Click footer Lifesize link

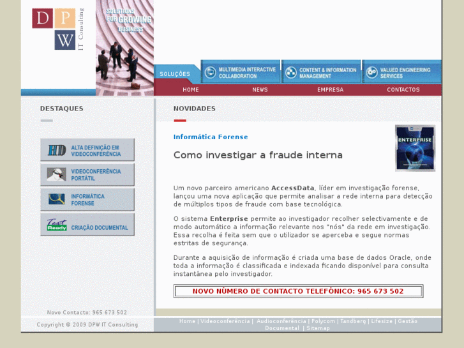pos(382,321)
